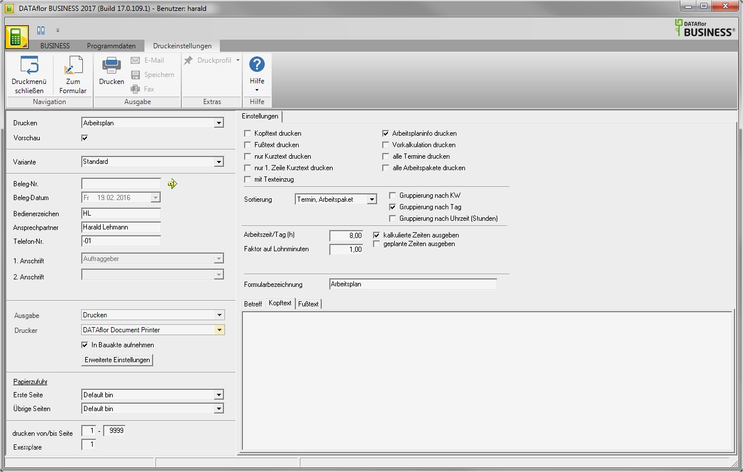Enable Kopftext drucken checkbox
This screenshot has width=743, height=472.
[248, 133]
